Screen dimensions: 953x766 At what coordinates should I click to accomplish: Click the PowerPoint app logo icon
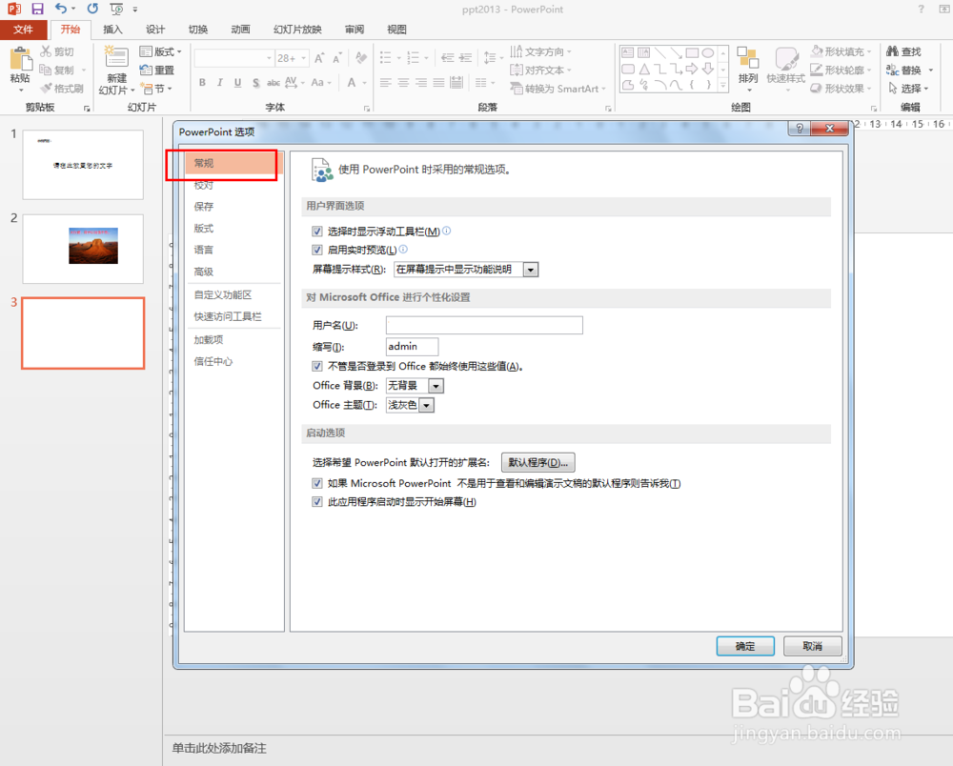tap(14, 9)
